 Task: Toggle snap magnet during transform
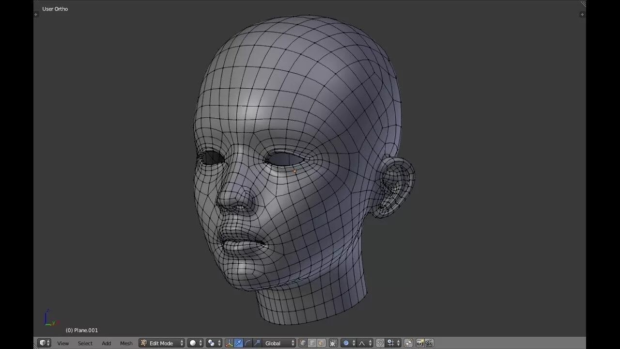coord(381,343)
